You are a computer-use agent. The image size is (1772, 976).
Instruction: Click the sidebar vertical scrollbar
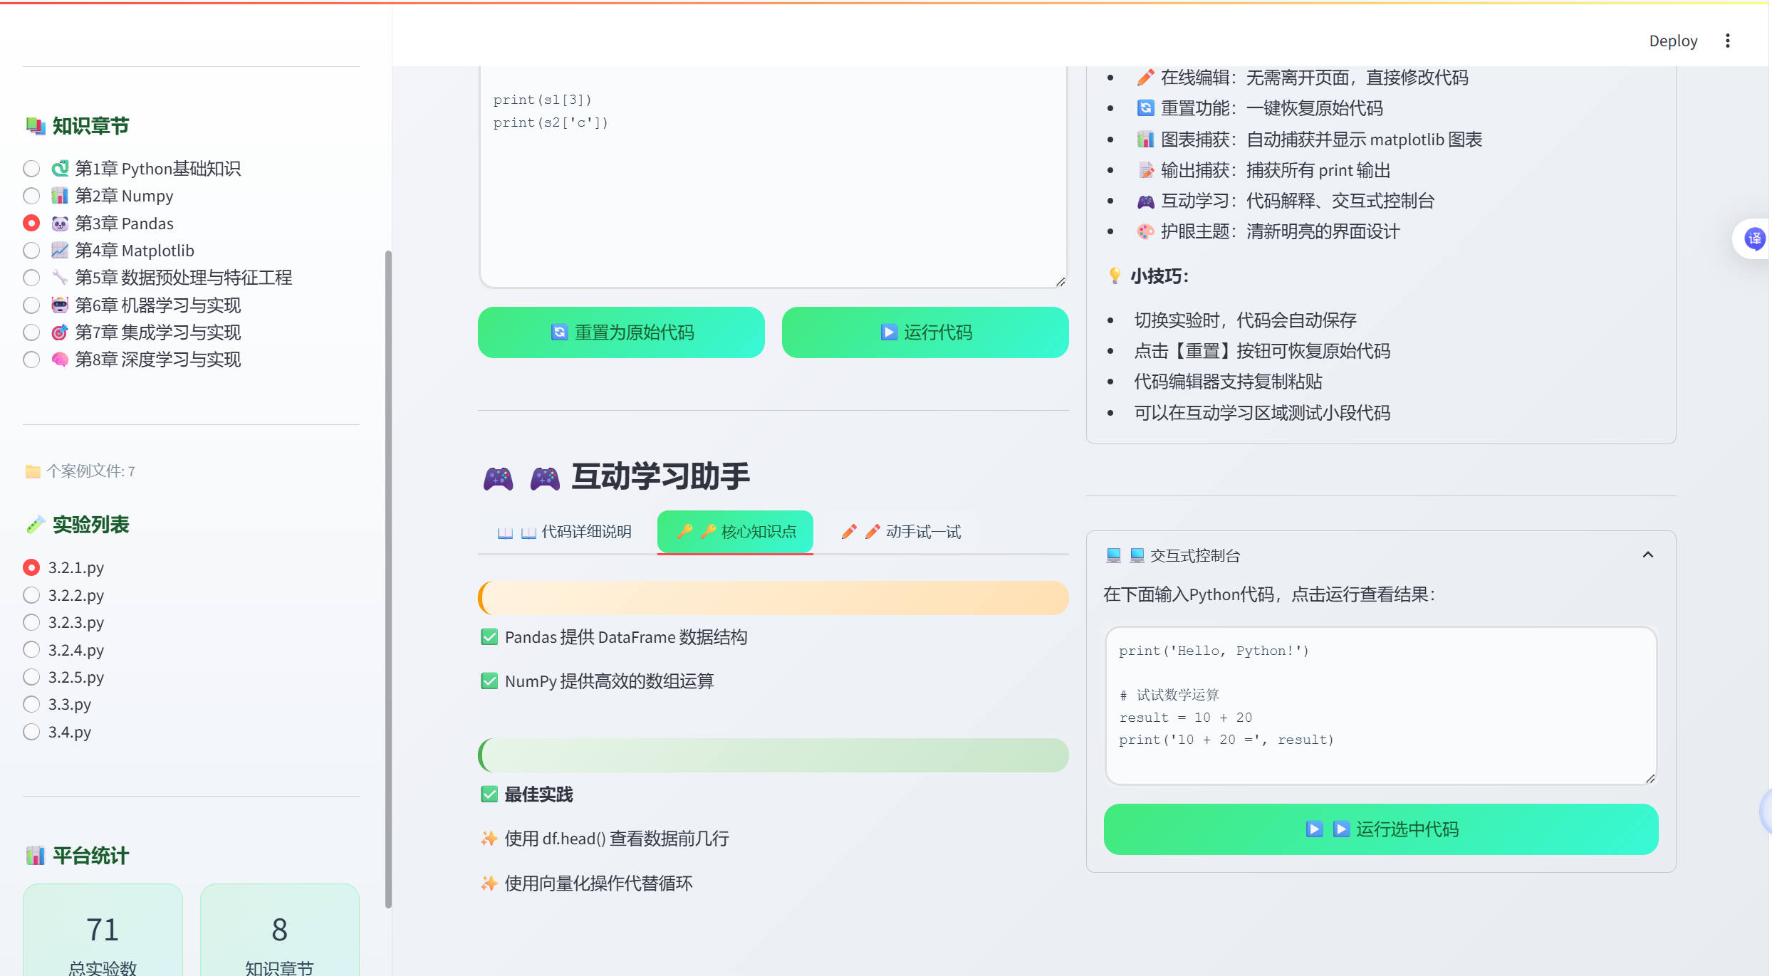pyautogui.click(x=388, y=579)
